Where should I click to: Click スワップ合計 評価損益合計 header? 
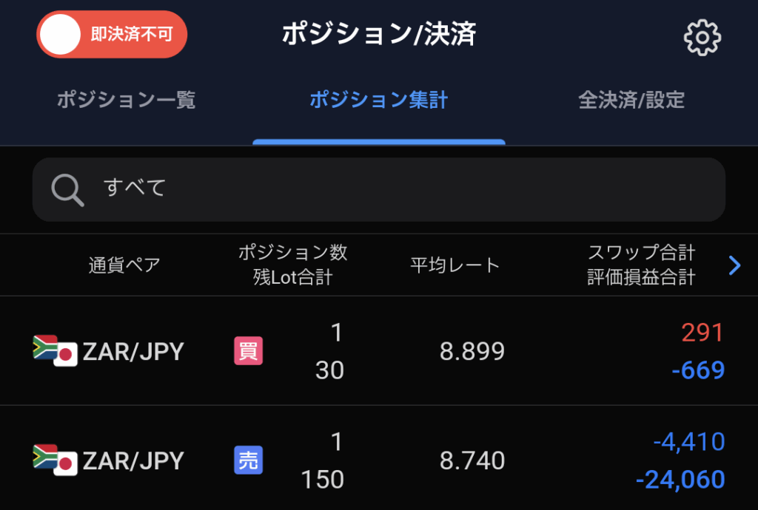tap(641, 265)
